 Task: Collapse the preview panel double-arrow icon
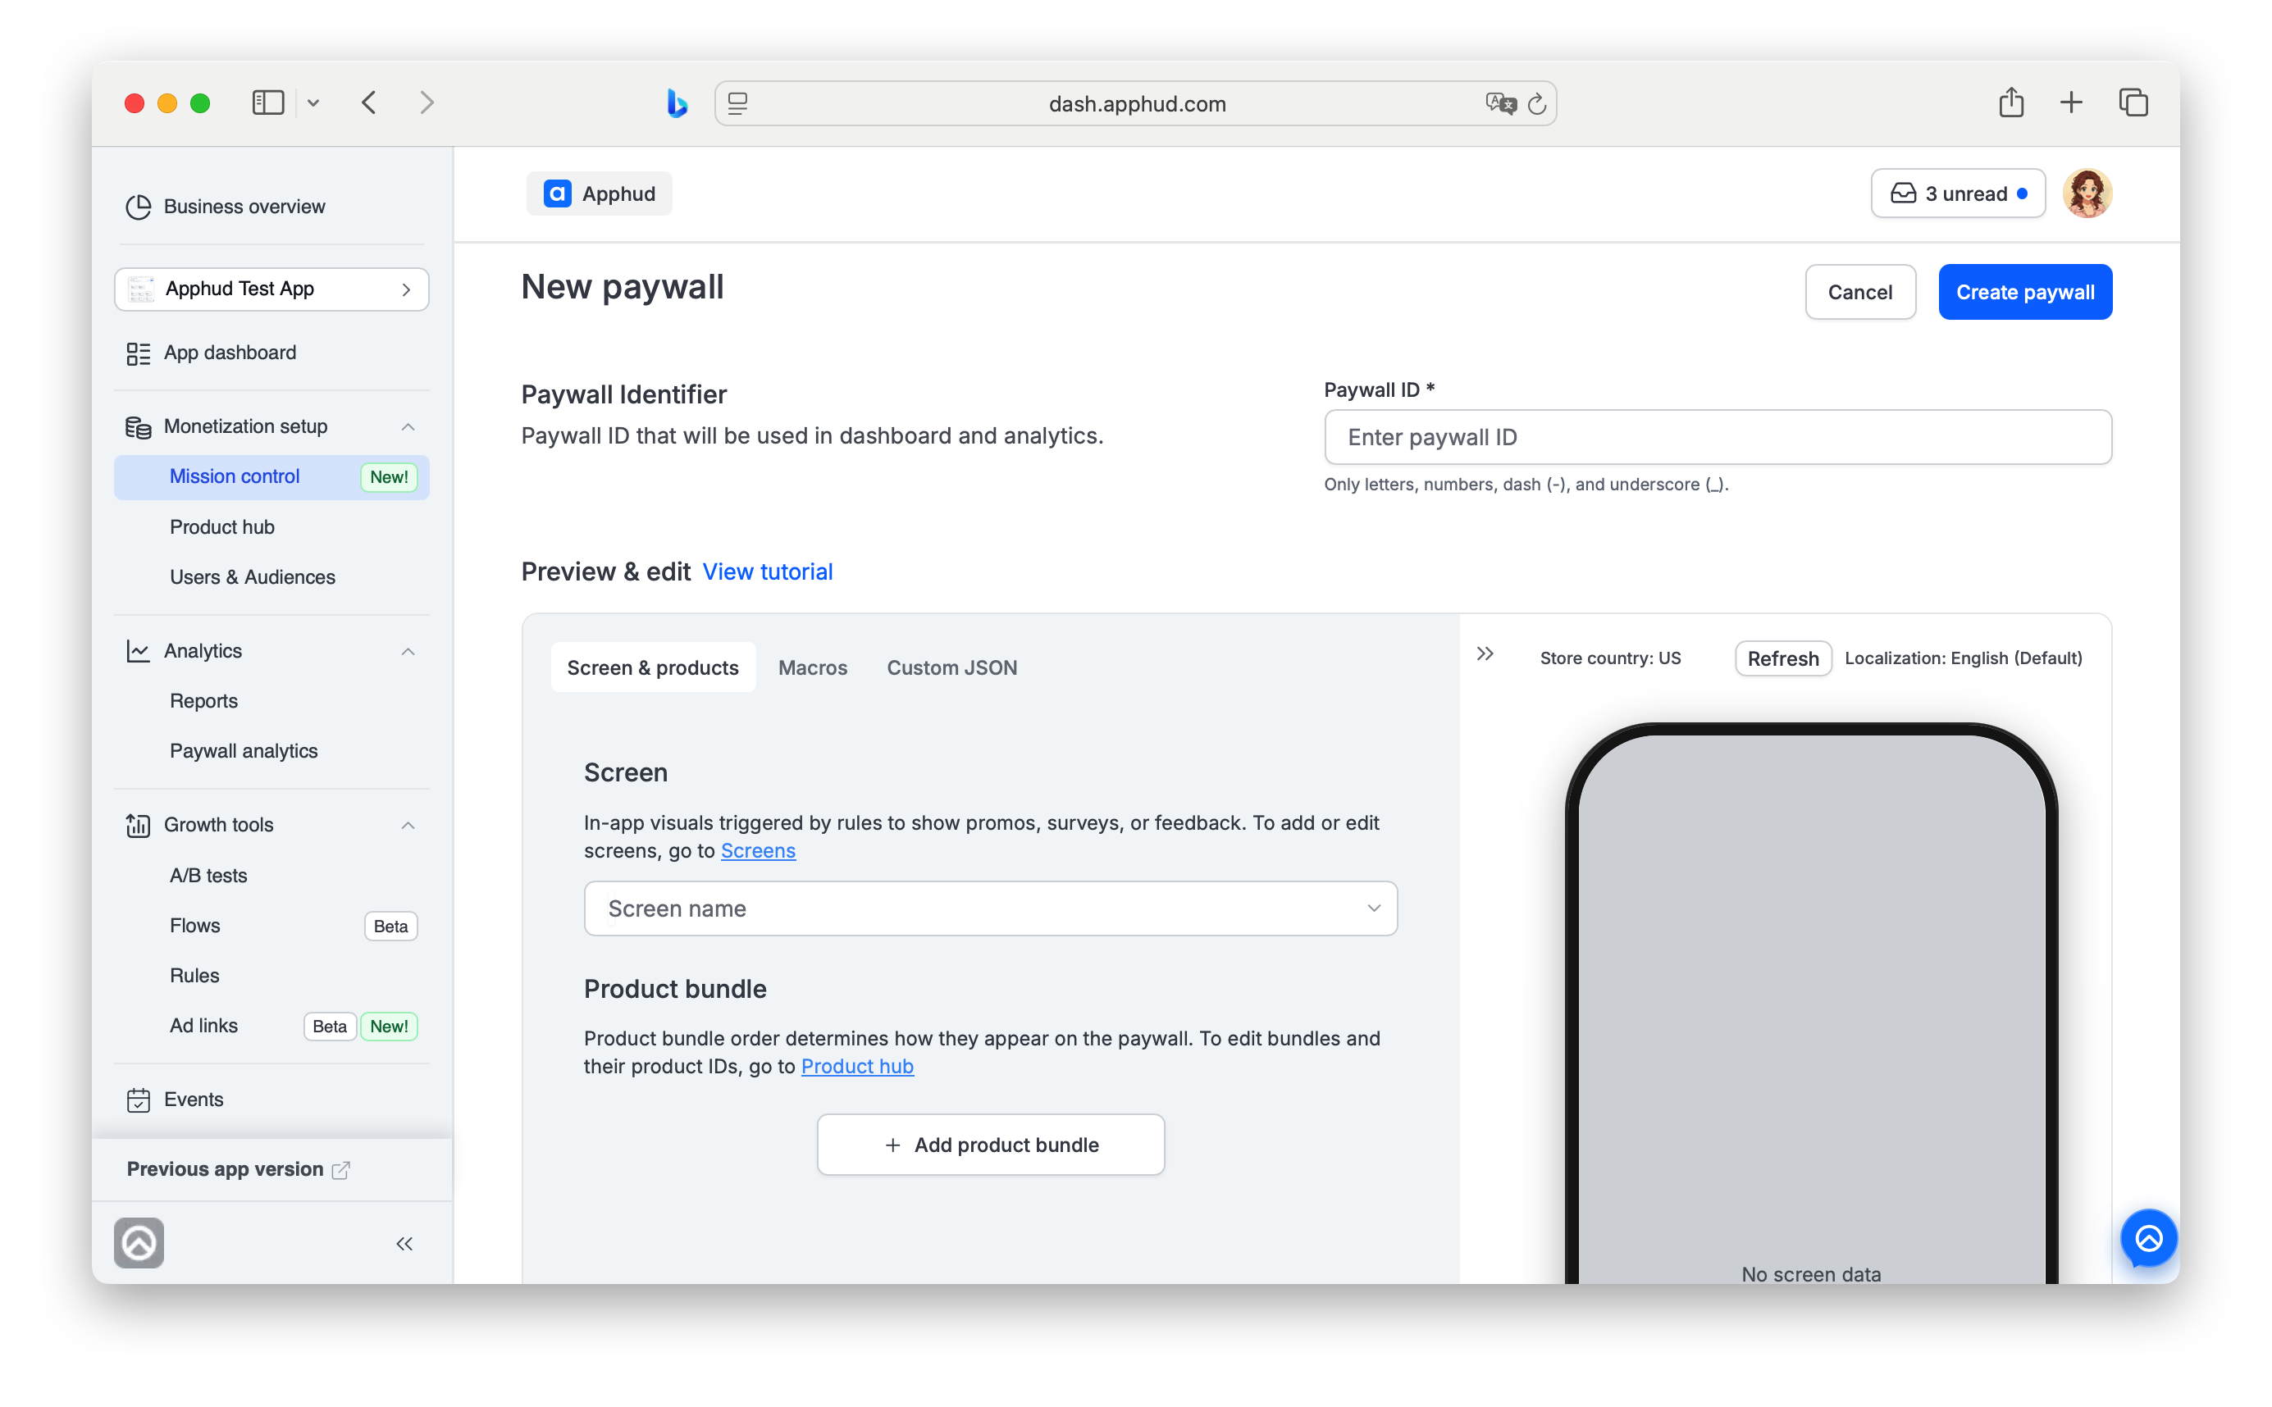pyautogui.click(x=1485, y=654)
